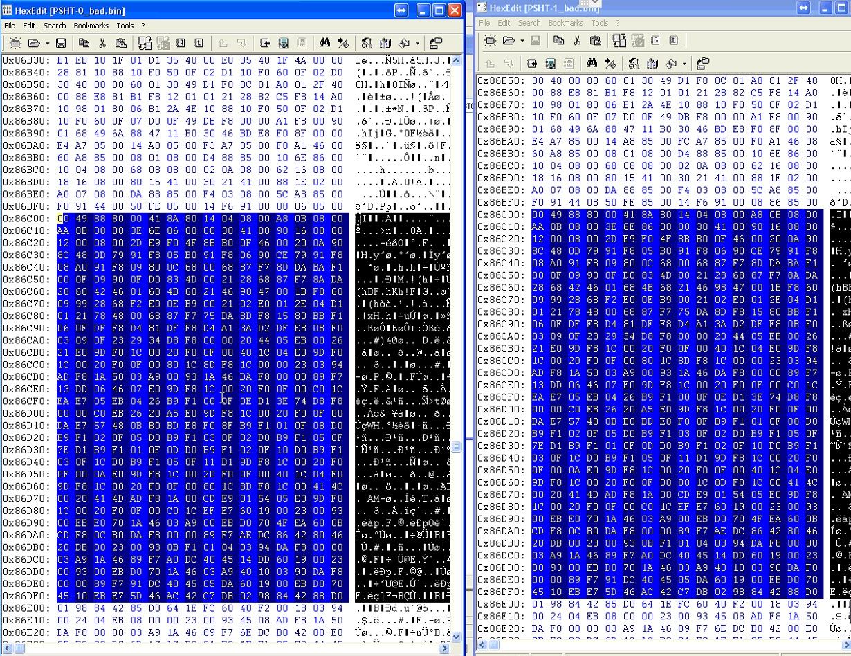This screenshot has height=656, width=851.
Task: Open Edit menu in PSHT-0 window
Action: 29,26
